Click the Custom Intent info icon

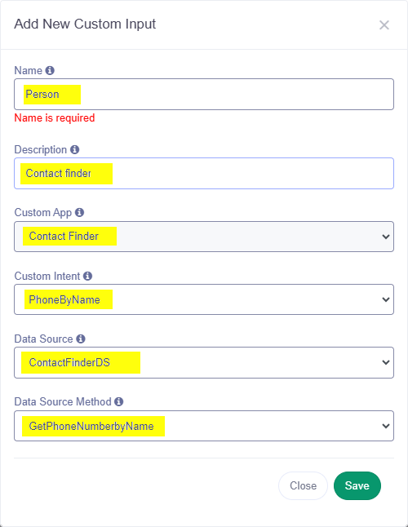(87, 276)
